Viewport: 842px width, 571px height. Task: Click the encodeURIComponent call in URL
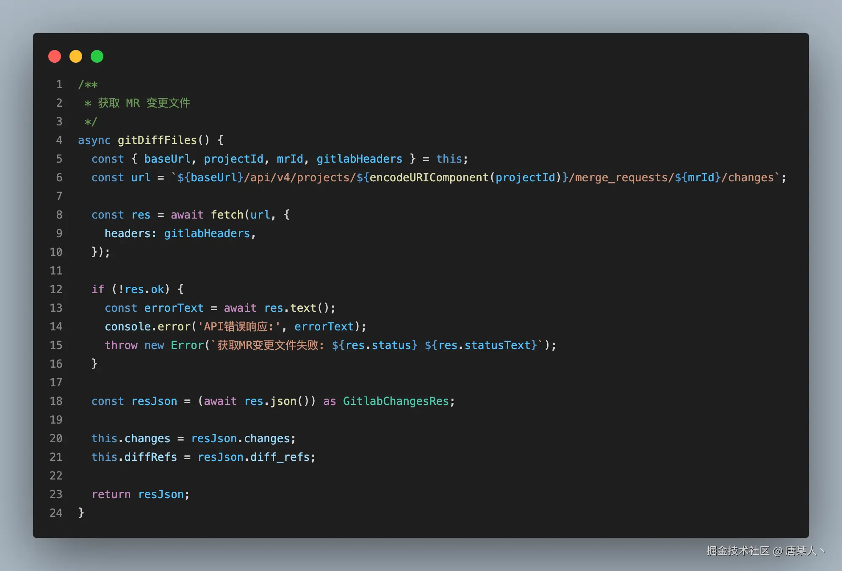click(x=429, y=177)
